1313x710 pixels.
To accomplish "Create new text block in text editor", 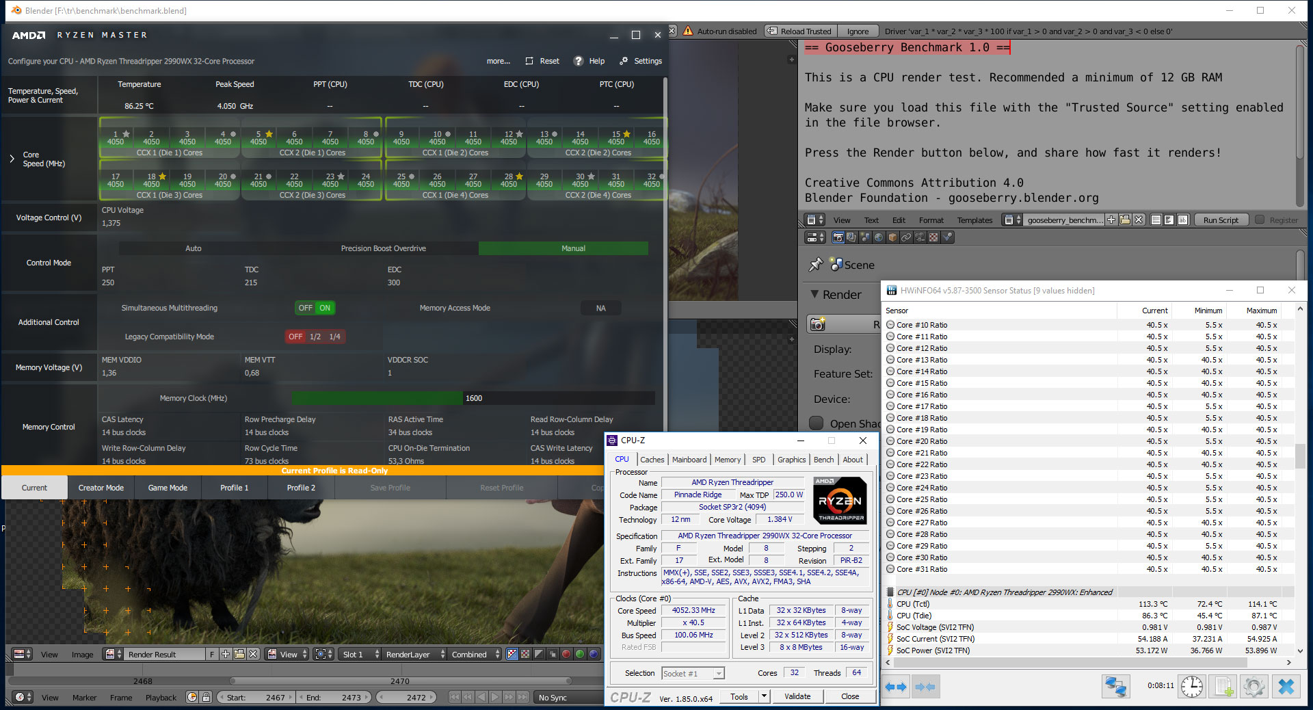I will tap(1111, 220).
